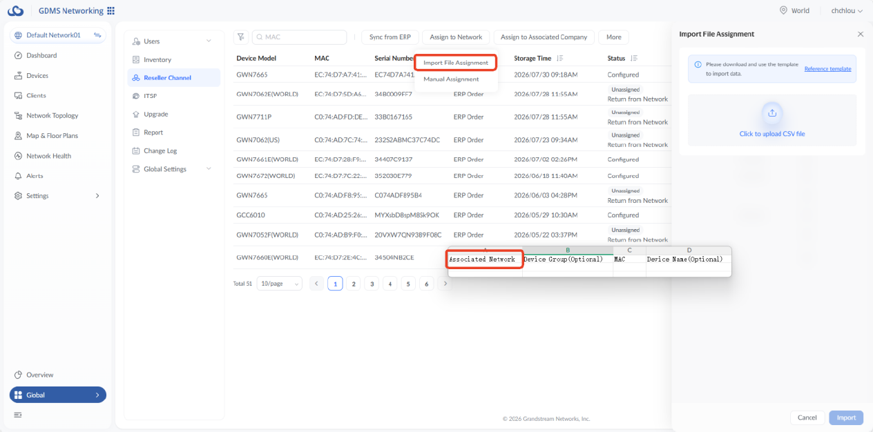Click GWN7062(US) device model cell
Image resolution: width=873 pixels, height=432 pixels.
258,140
